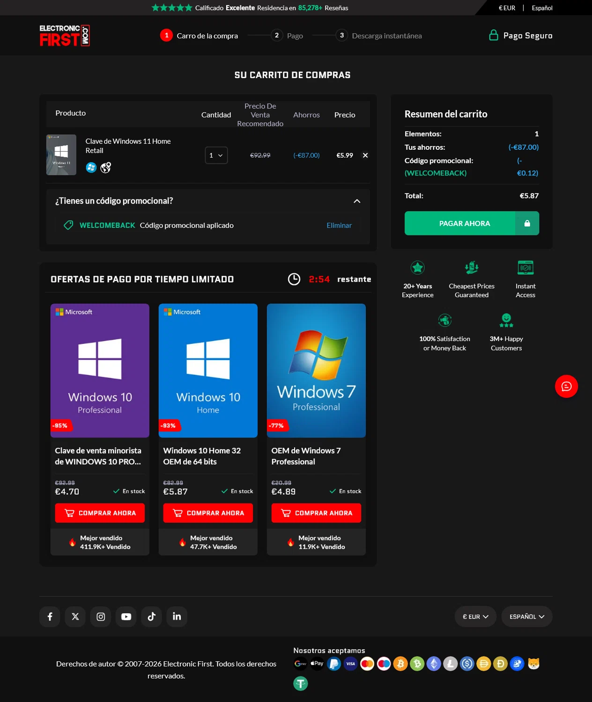Viewport: 592px width, 702px height.
Task: Click the Windows 11 Home product thumbnail
Action: point(61,155)
